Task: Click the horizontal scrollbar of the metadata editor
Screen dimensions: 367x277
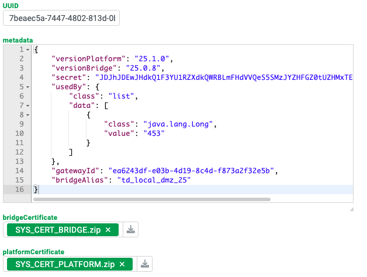Action: pos(152,199)
